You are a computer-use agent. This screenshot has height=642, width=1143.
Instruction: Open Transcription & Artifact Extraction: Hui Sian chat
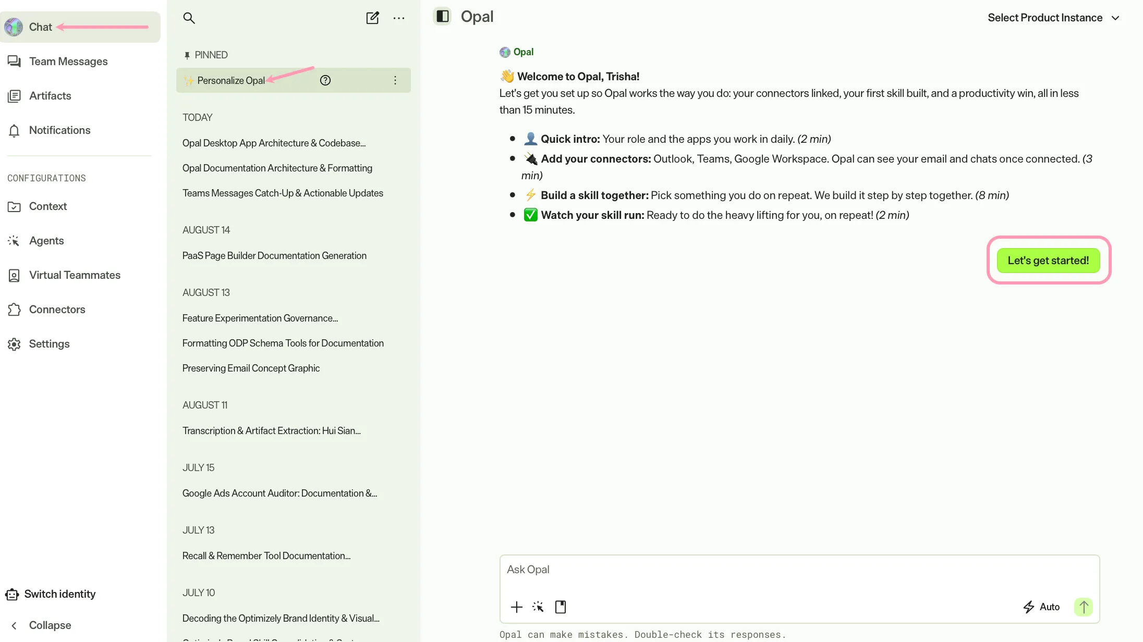tap(272, 430)
